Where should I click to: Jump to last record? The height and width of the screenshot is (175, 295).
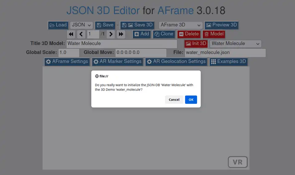tap(121, 34)
